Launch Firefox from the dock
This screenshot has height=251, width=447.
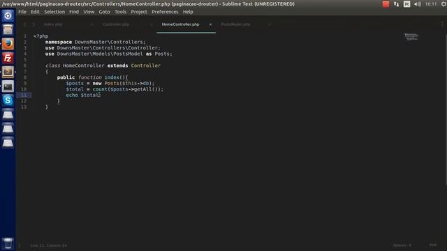pyautogui.click(x=8, y=44)
